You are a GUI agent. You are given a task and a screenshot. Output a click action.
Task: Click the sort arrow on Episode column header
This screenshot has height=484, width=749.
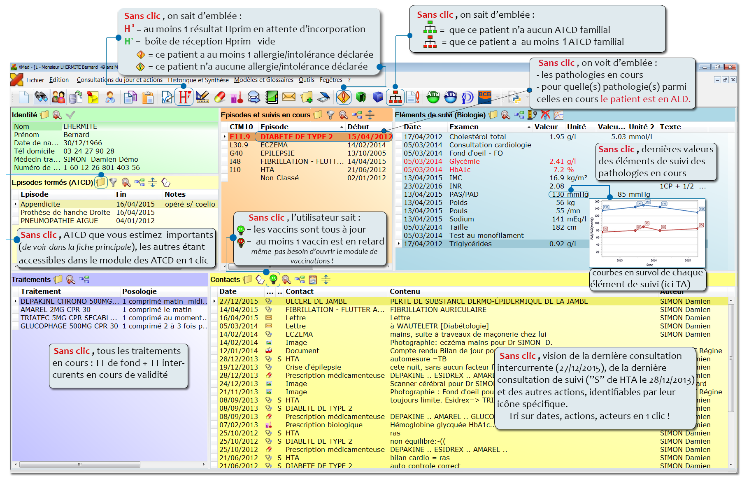pos(342,127)
